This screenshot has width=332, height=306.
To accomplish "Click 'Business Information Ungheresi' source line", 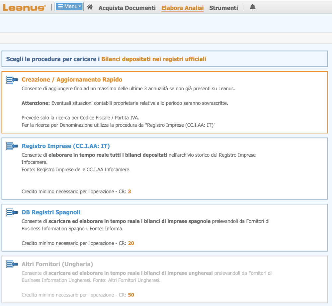I will 91,280.
